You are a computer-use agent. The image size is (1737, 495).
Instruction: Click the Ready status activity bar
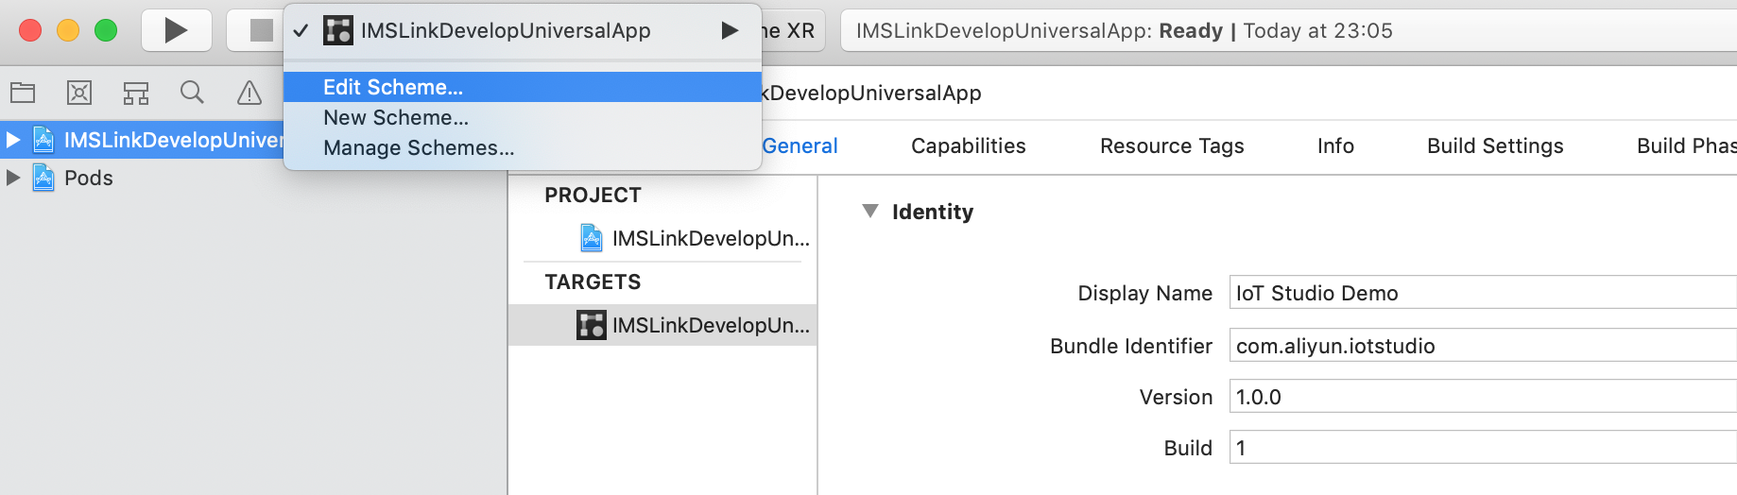click(1288, 30)
